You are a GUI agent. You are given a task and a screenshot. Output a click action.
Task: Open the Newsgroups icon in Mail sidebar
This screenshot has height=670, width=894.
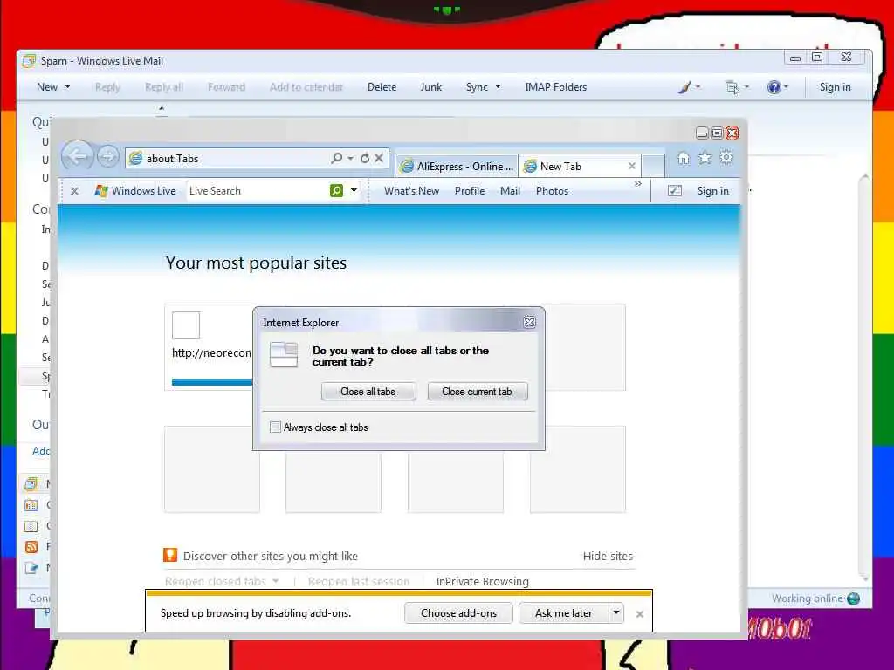(31, 567)
